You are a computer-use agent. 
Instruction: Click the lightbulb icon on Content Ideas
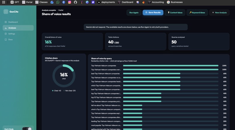[x=169, y=12]
